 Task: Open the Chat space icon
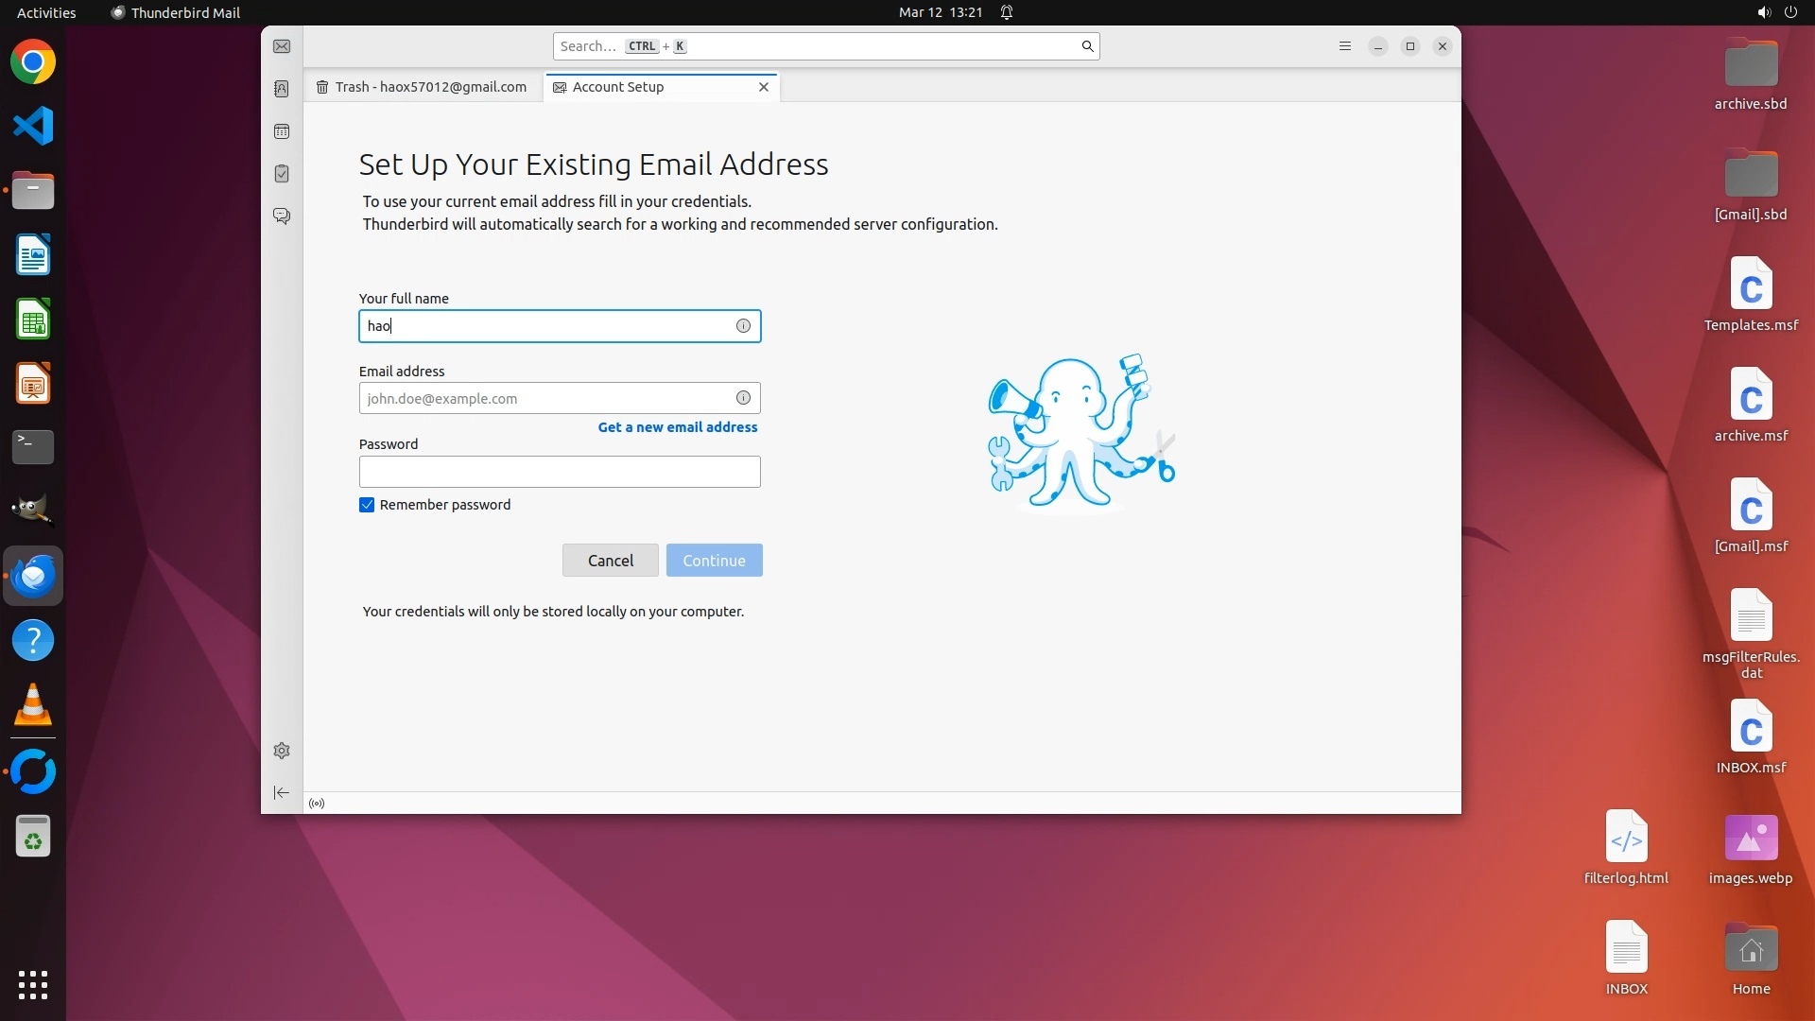(282, 216)
